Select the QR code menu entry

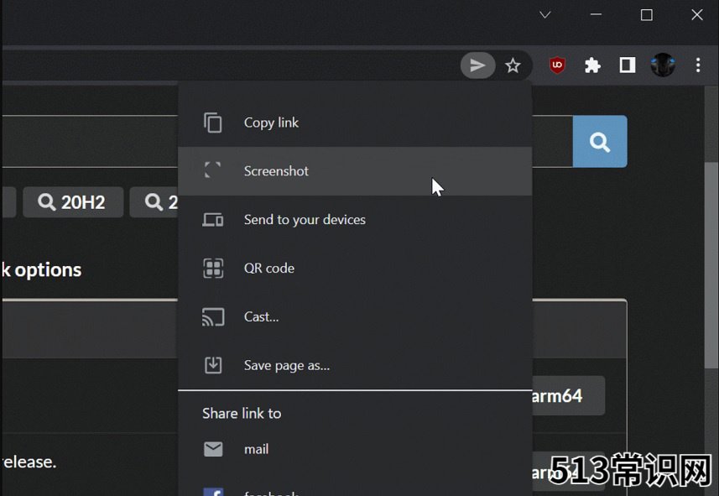tap(355, 269)
